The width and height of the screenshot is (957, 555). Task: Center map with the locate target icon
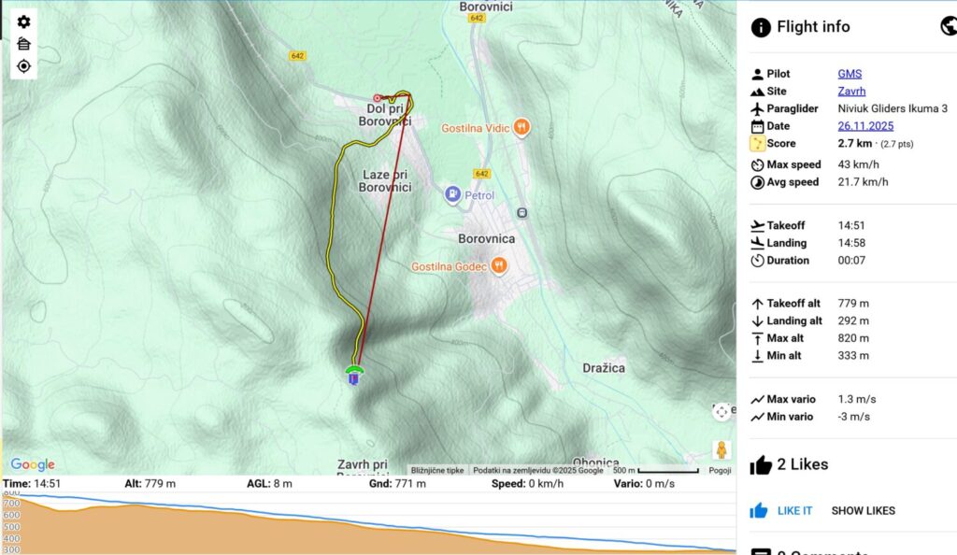[24, 66]
